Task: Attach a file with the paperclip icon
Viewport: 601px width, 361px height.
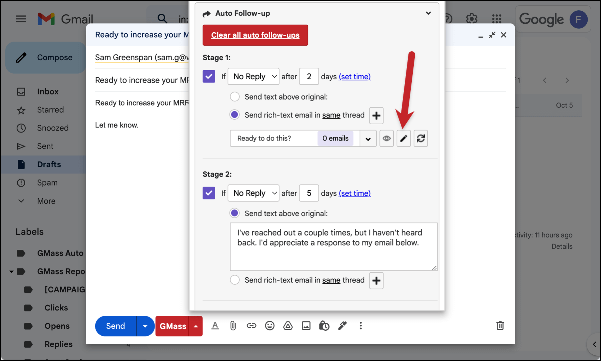Action: (x=233, y=326)
